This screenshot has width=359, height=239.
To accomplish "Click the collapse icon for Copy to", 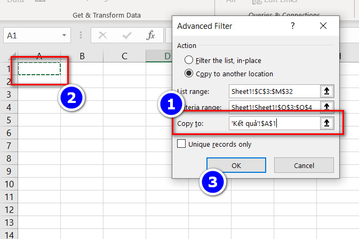I will 328,123.
